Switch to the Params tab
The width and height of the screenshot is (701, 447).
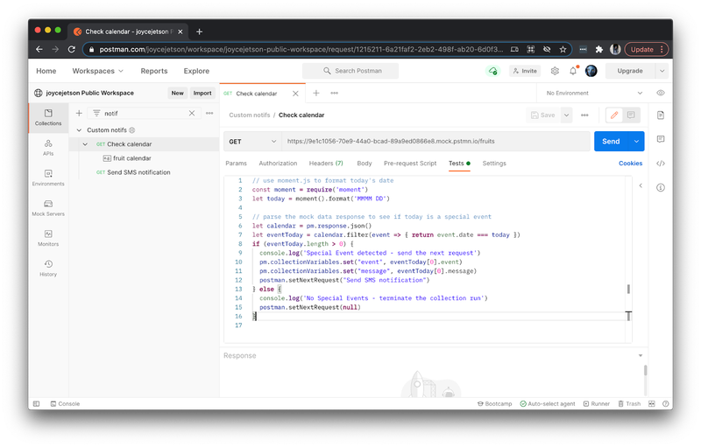tap(236, 164)
